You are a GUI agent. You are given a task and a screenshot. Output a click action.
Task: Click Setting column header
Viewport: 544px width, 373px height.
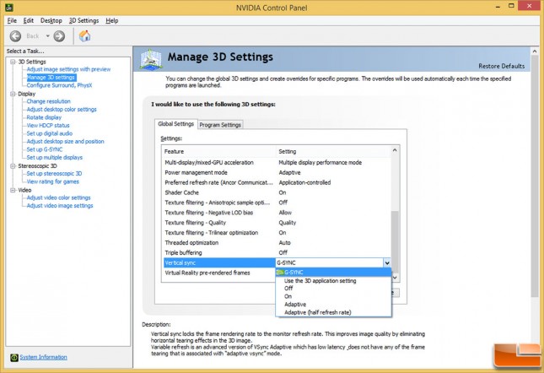[333, 151]
